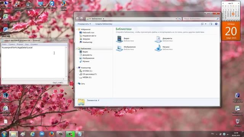The width and height of the screenshot is (244, 137).
Task: Collapse the Избранное group arrow
Action: [77, 29]
